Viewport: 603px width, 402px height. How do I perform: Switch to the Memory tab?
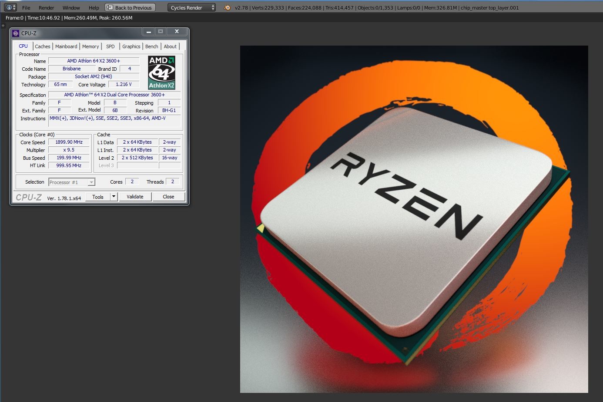[x=90, y=46]
